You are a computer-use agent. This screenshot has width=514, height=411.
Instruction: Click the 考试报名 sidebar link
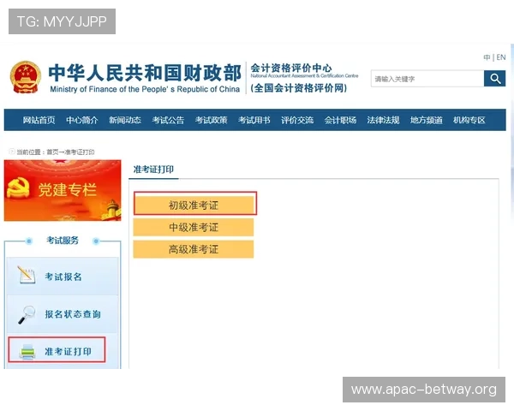click(63, 276)
